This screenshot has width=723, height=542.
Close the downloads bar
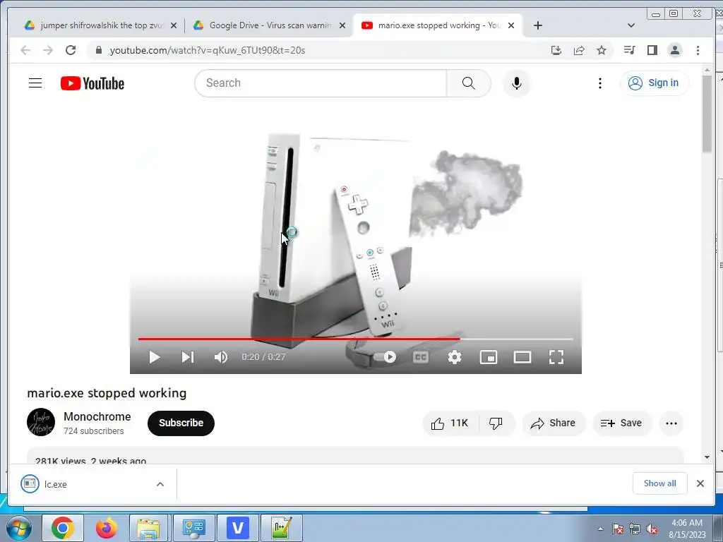click(x=700, y=483)
